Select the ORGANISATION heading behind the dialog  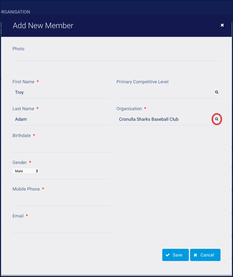pos(16,12)
